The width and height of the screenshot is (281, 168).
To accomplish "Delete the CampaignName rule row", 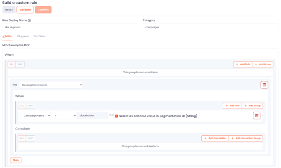I will [257, 116].
